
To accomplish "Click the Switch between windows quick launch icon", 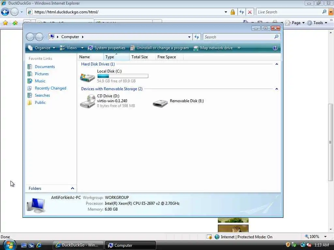I will tap(31, 245).
